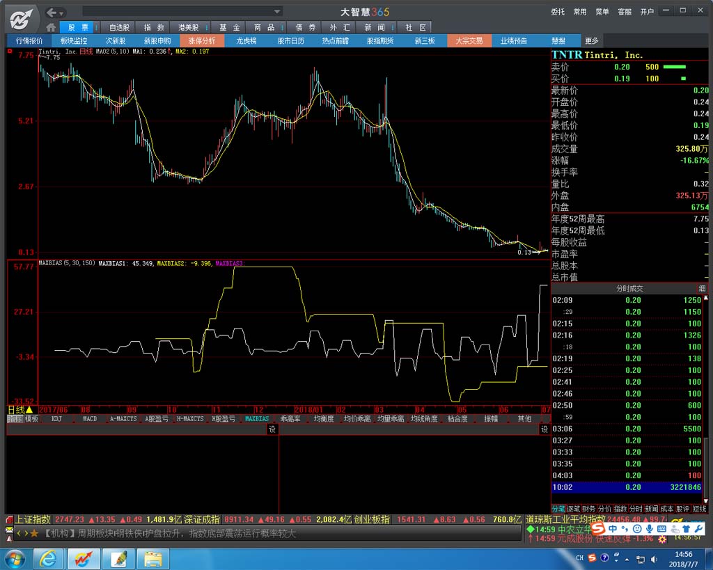Open the 社区 community tab
713x570 pixels.
[415, 28]
